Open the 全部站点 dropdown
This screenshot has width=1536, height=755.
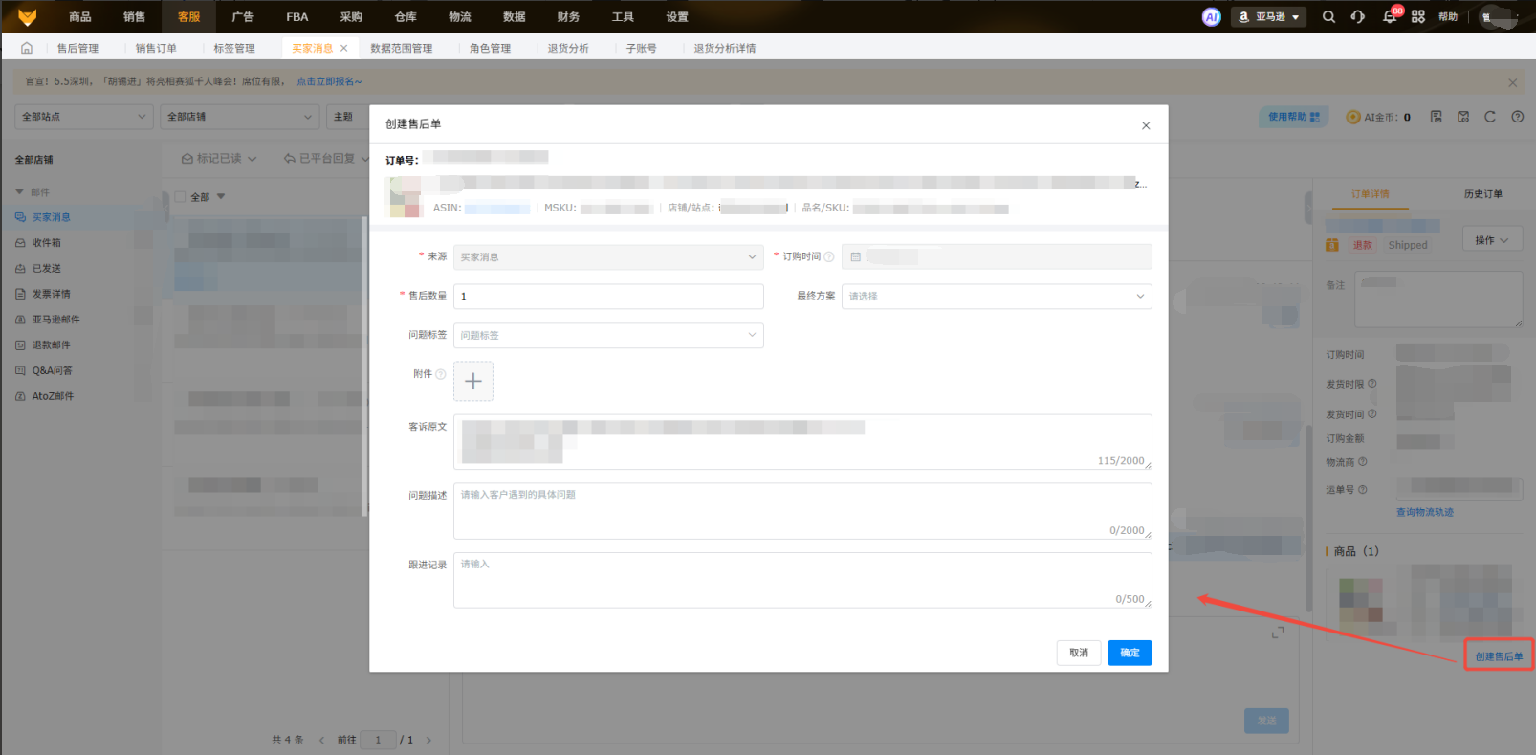coord(84,117)
